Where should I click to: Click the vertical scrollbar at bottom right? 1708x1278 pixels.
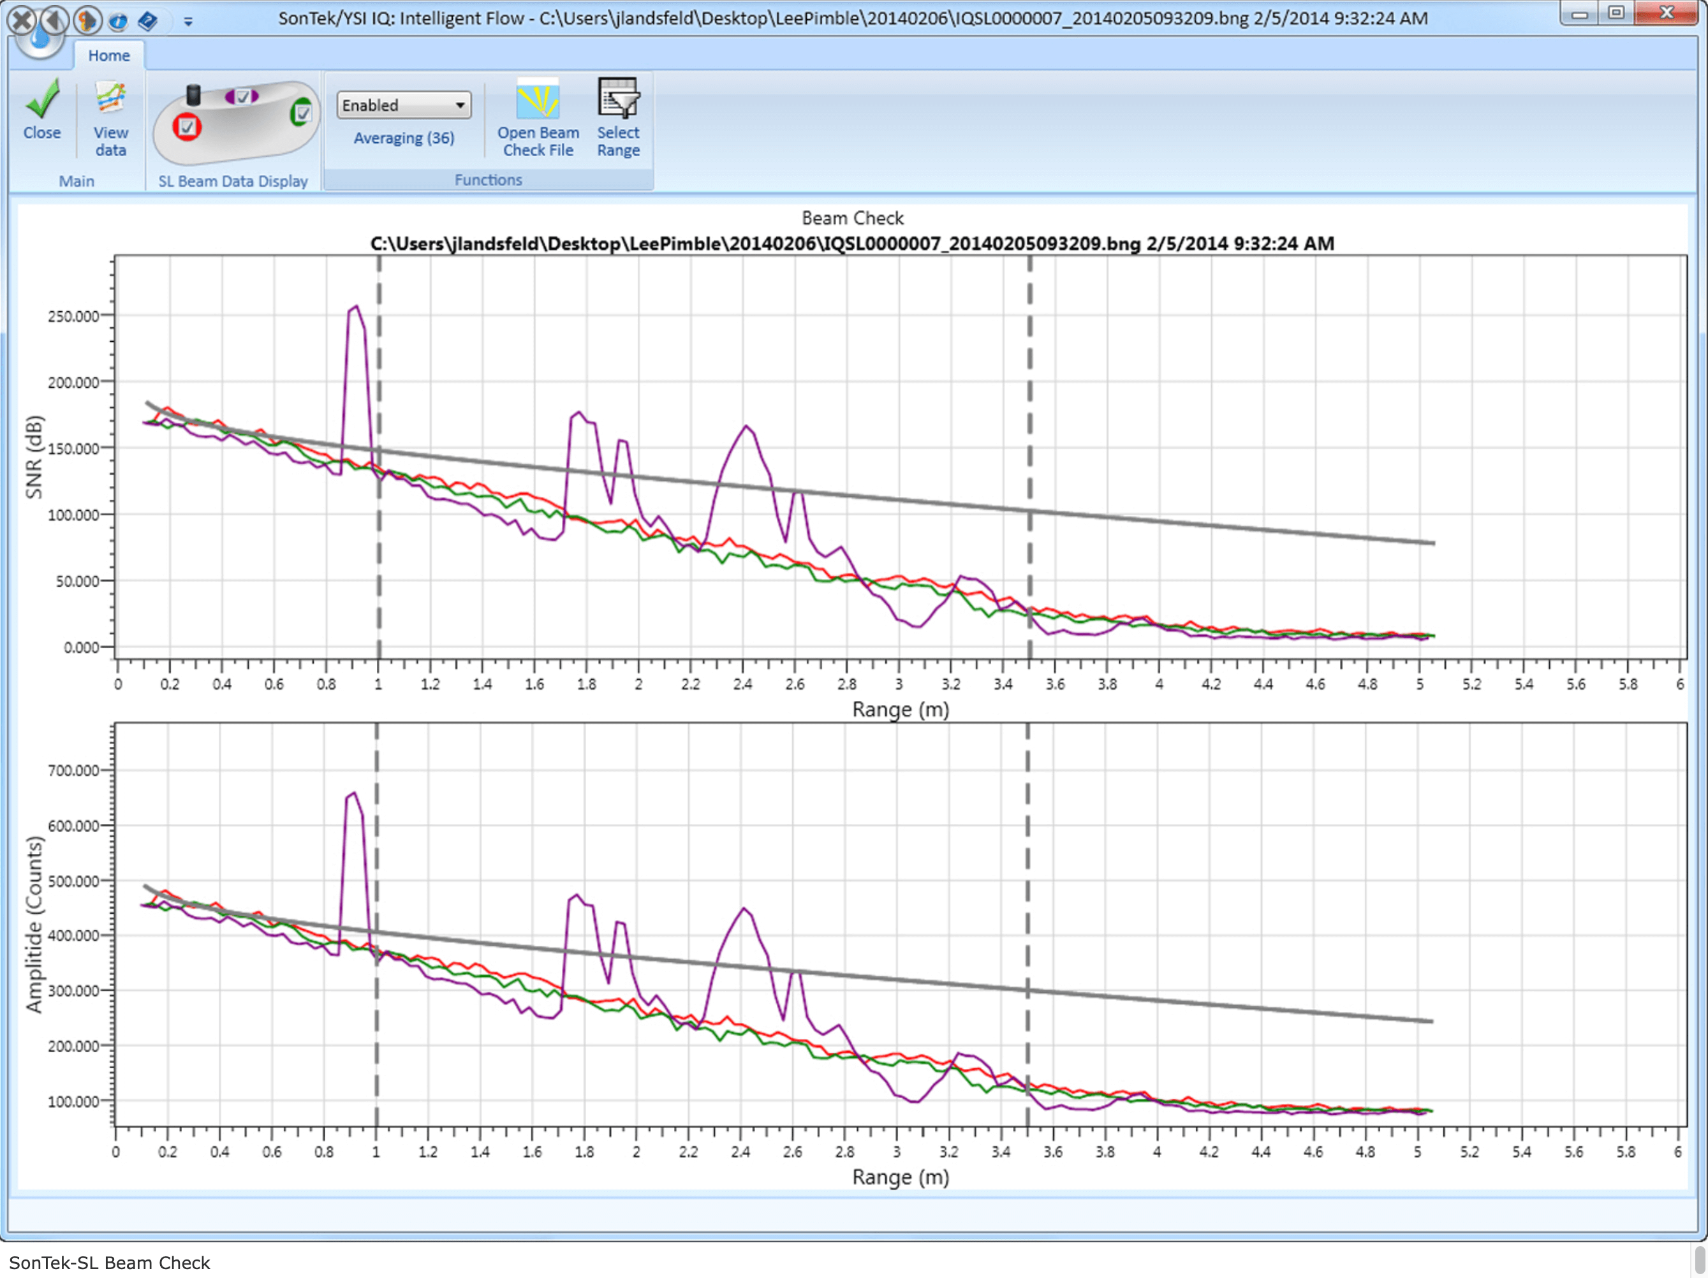tap(1700, 1261)
